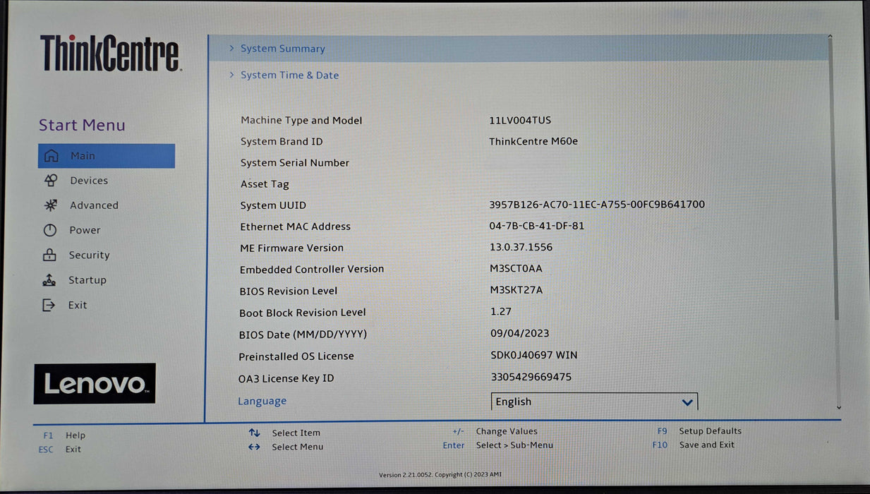Screen dimensions: 870x494
Task: Click the scrollbar up arrow
Action: point(830,37)
